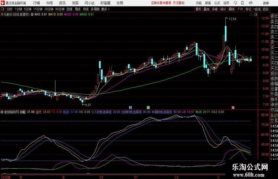Open the customer service headset icon
278x179 pixels.
tap(235, 3)
